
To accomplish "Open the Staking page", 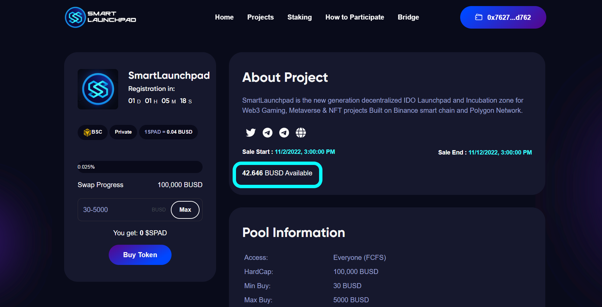I will pyautogui.click(x=299, y=17).
